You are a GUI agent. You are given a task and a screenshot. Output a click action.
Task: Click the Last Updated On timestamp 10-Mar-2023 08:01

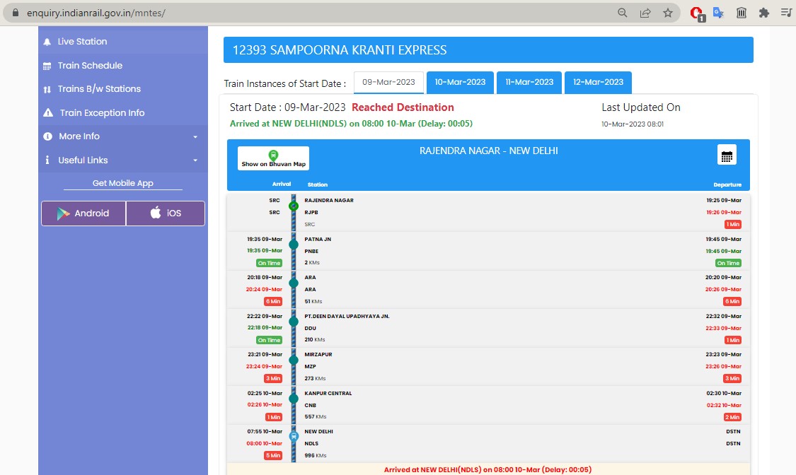click(633, 124)
